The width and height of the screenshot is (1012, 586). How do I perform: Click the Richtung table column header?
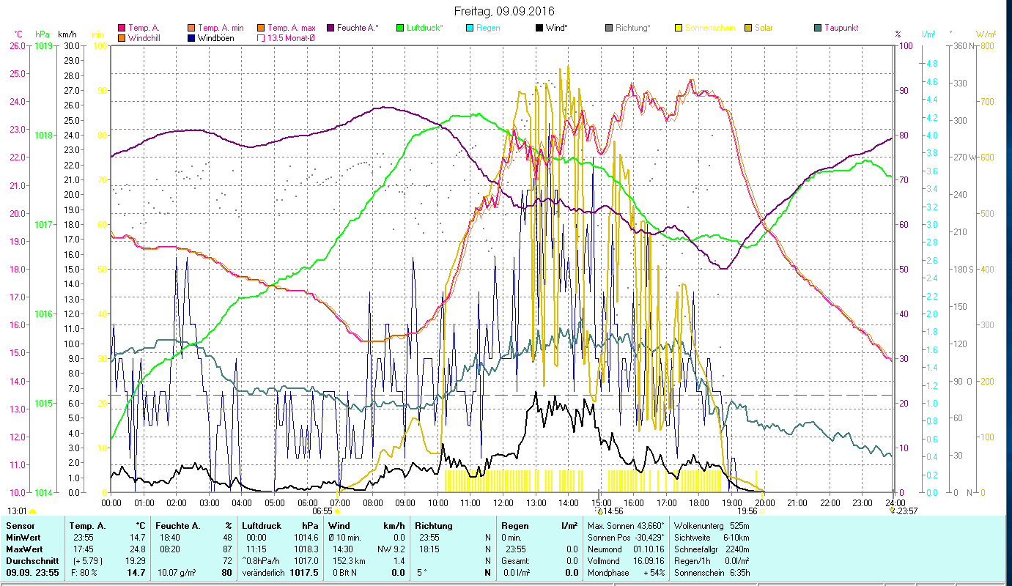434,526
